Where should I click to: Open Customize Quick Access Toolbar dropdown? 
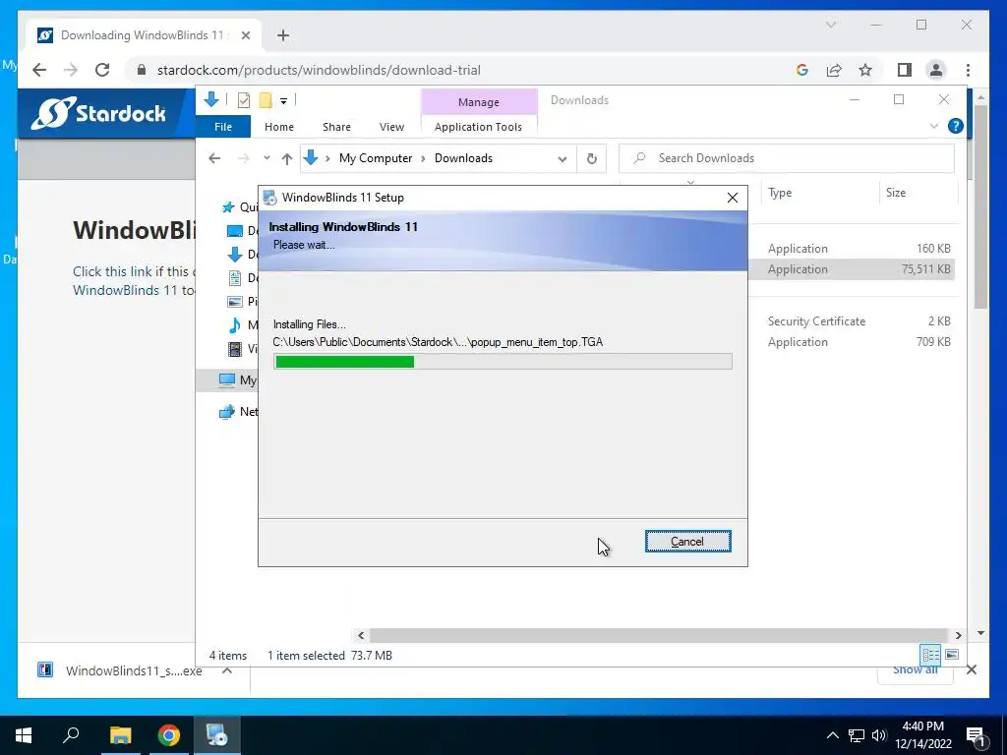point(283,101)
